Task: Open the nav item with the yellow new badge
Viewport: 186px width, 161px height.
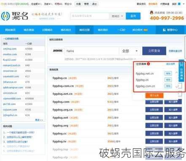Action: click(140, 30)
